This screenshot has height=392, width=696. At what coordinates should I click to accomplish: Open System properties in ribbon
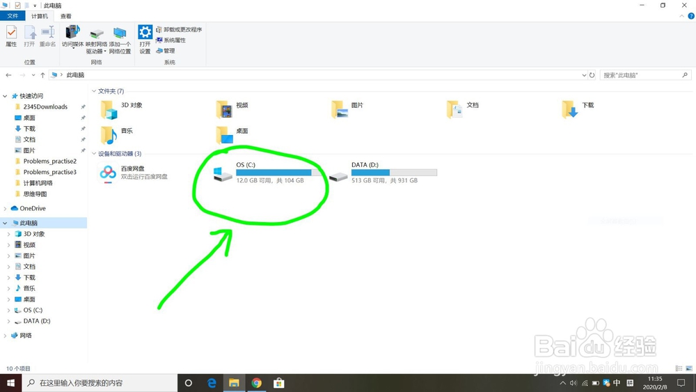[171, 40]
